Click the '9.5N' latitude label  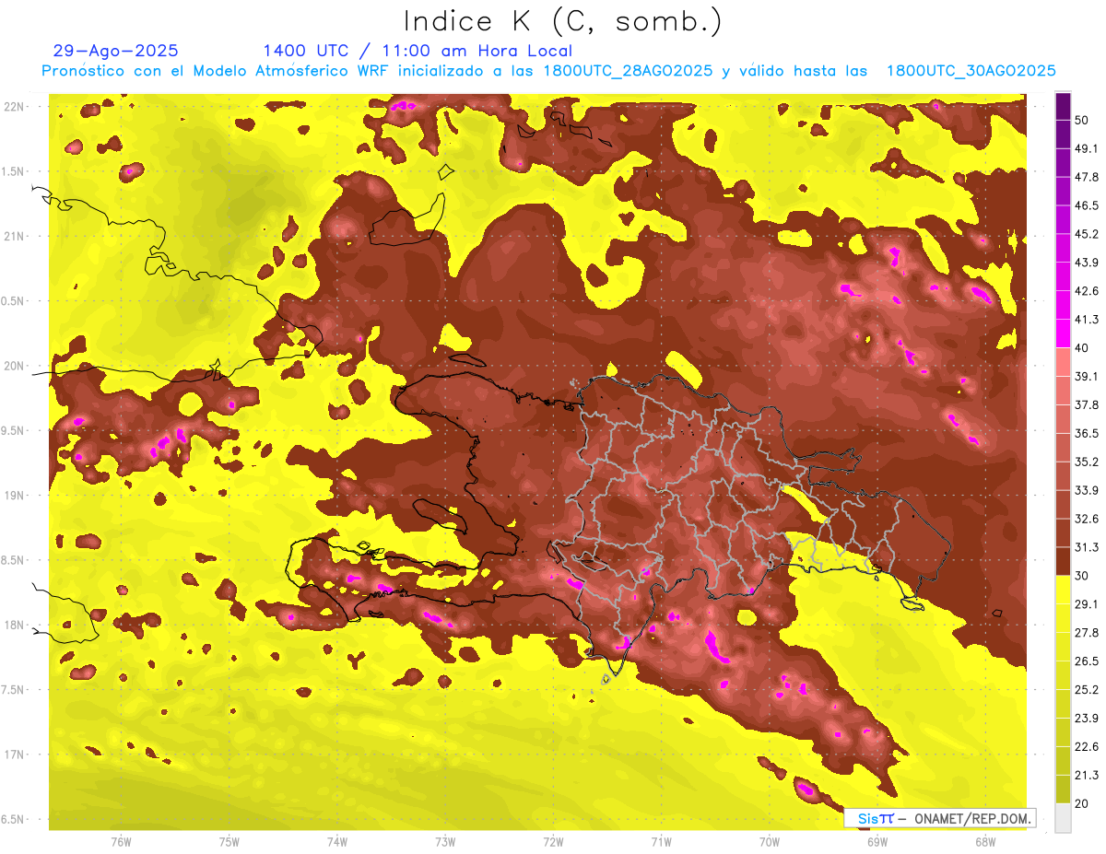point(13,430)
